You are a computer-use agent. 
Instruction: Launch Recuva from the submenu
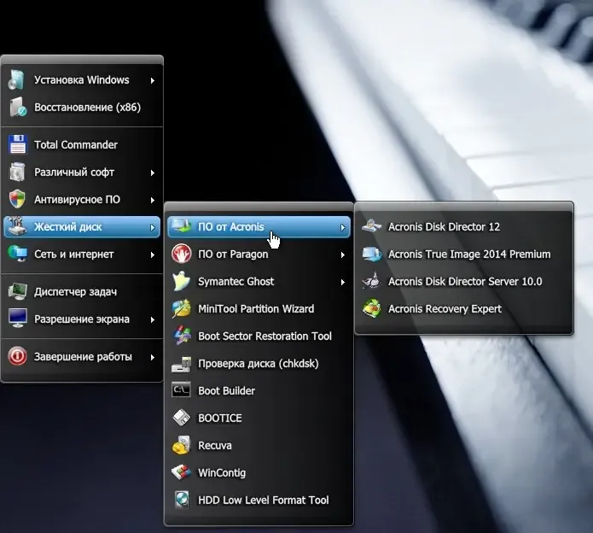259,445
